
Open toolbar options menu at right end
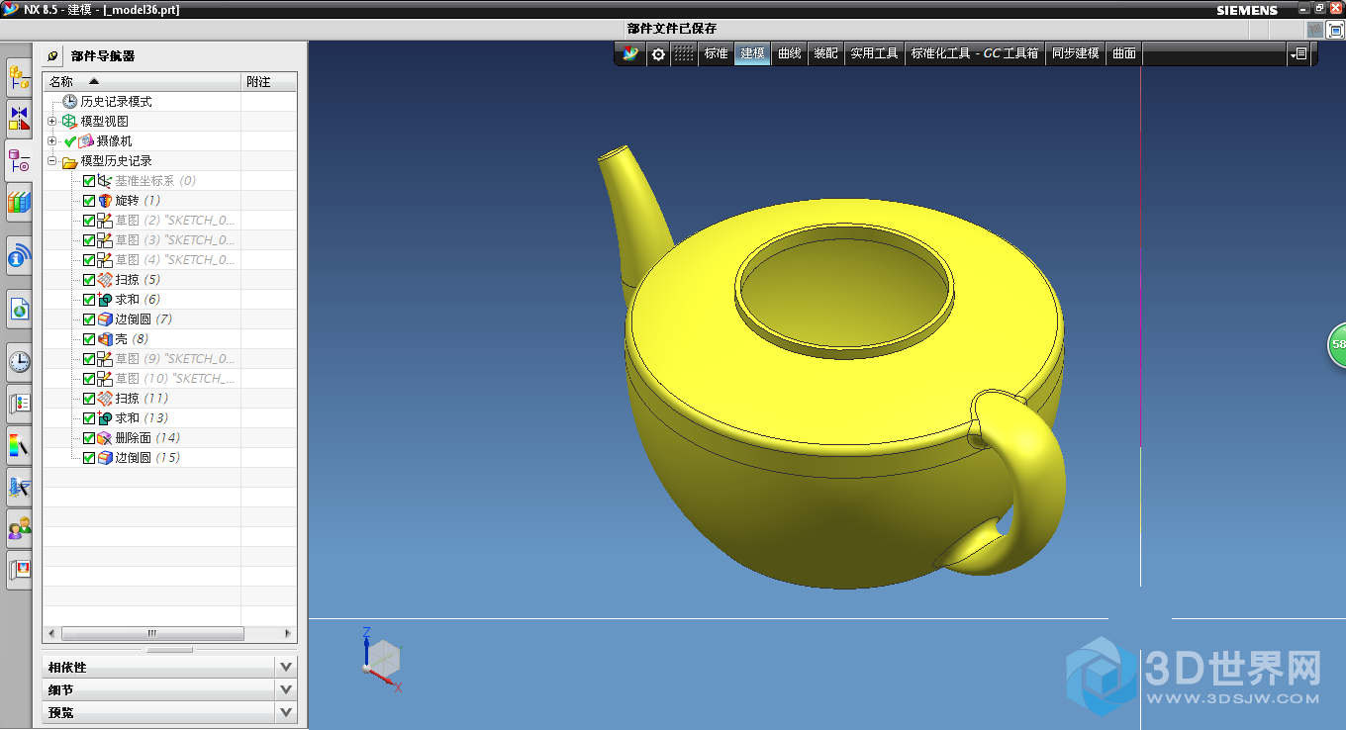[x=1298, y=53]
